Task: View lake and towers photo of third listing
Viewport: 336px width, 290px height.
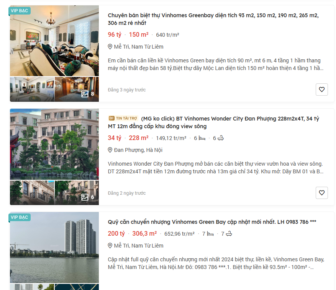Action: click(54, 248)
